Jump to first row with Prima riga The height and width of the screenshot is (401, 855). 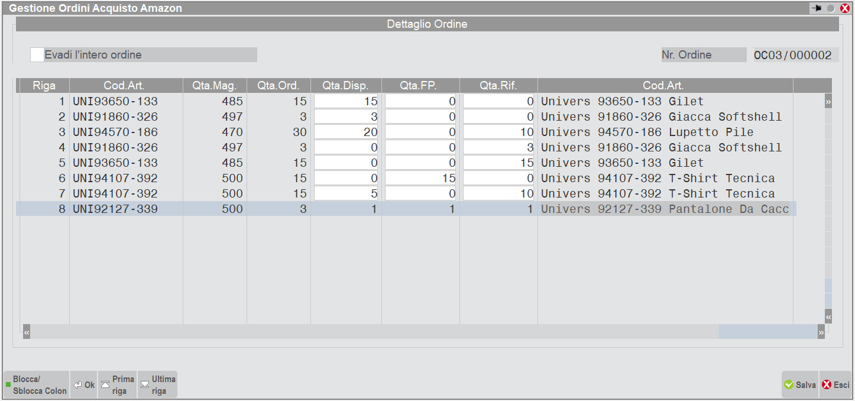coord(117,384)
